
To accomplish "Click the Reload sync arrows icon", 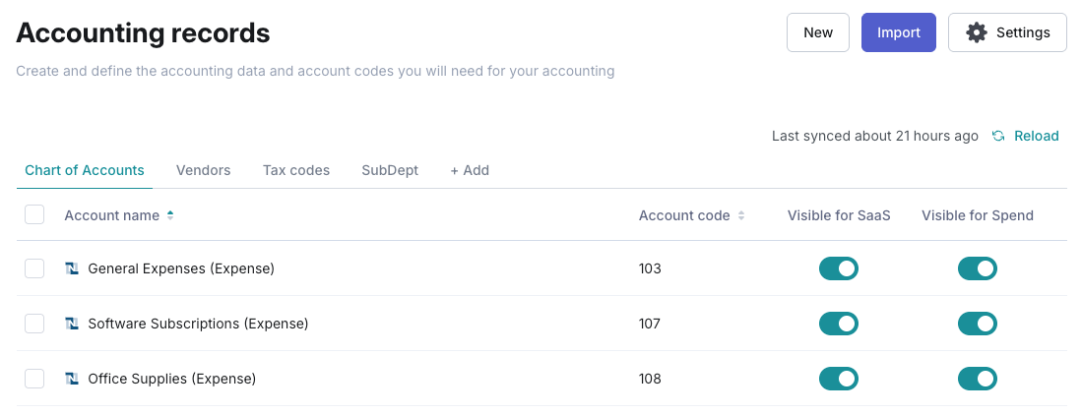I will click(x=997, y=136).
